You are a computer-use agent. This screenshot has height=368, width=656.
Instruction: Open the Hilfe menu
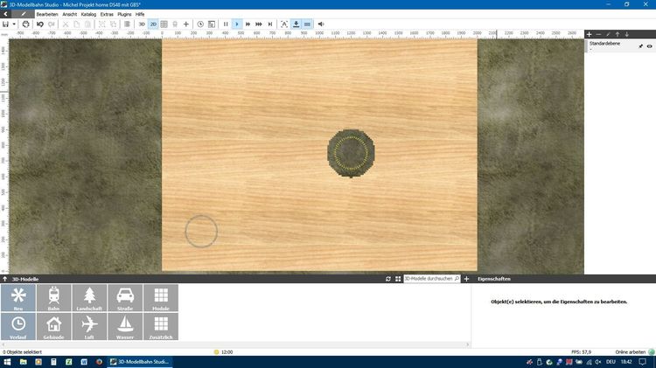(x=140, y=14)
